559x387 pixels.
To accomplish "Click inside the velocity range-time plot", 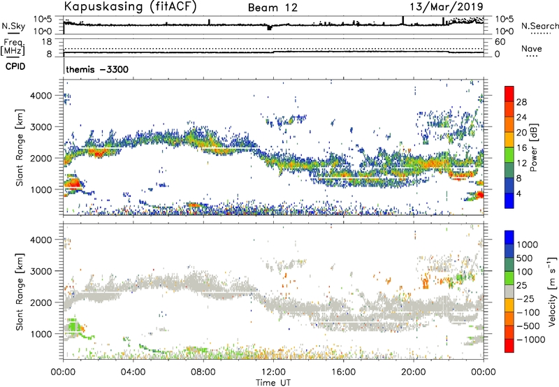I will [x=273, y=291].
